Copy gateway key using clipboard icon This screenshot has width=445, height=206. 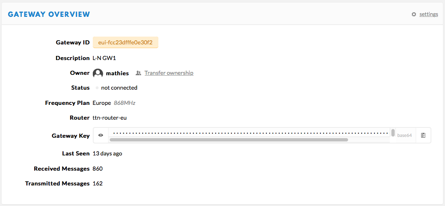[x=423, y=135]
